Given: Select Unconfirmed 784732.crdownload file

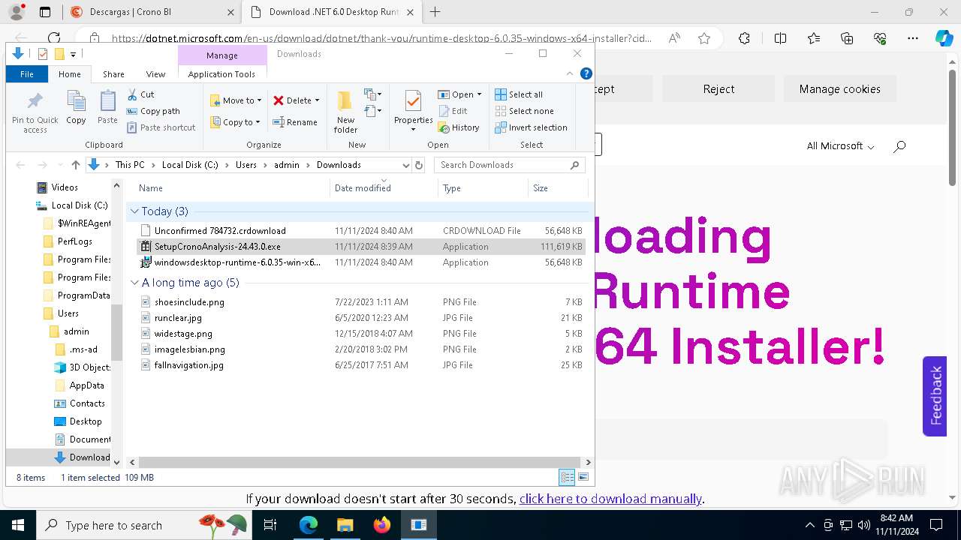Looking at the screenshot, I should pos(220,231).
